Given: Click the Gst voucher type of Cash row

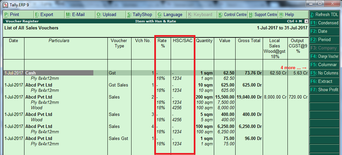Looking at the screenshot, I should click(x=111, y=73).
